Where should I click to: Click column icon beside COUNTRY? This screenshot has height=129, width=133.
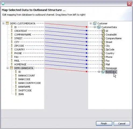12,49
